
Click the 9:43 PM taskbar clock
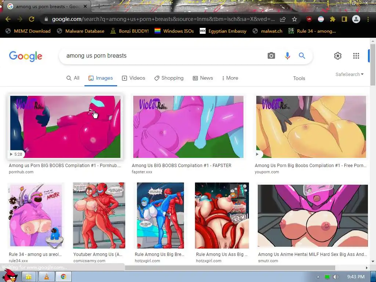click(x=356, y=277)
